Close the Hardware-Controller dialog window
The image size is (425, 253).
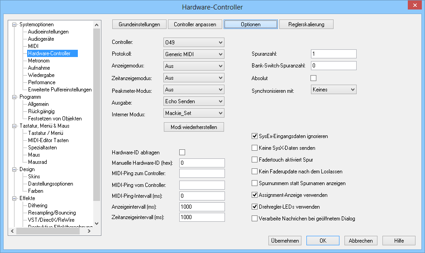[x=414, y=6]
